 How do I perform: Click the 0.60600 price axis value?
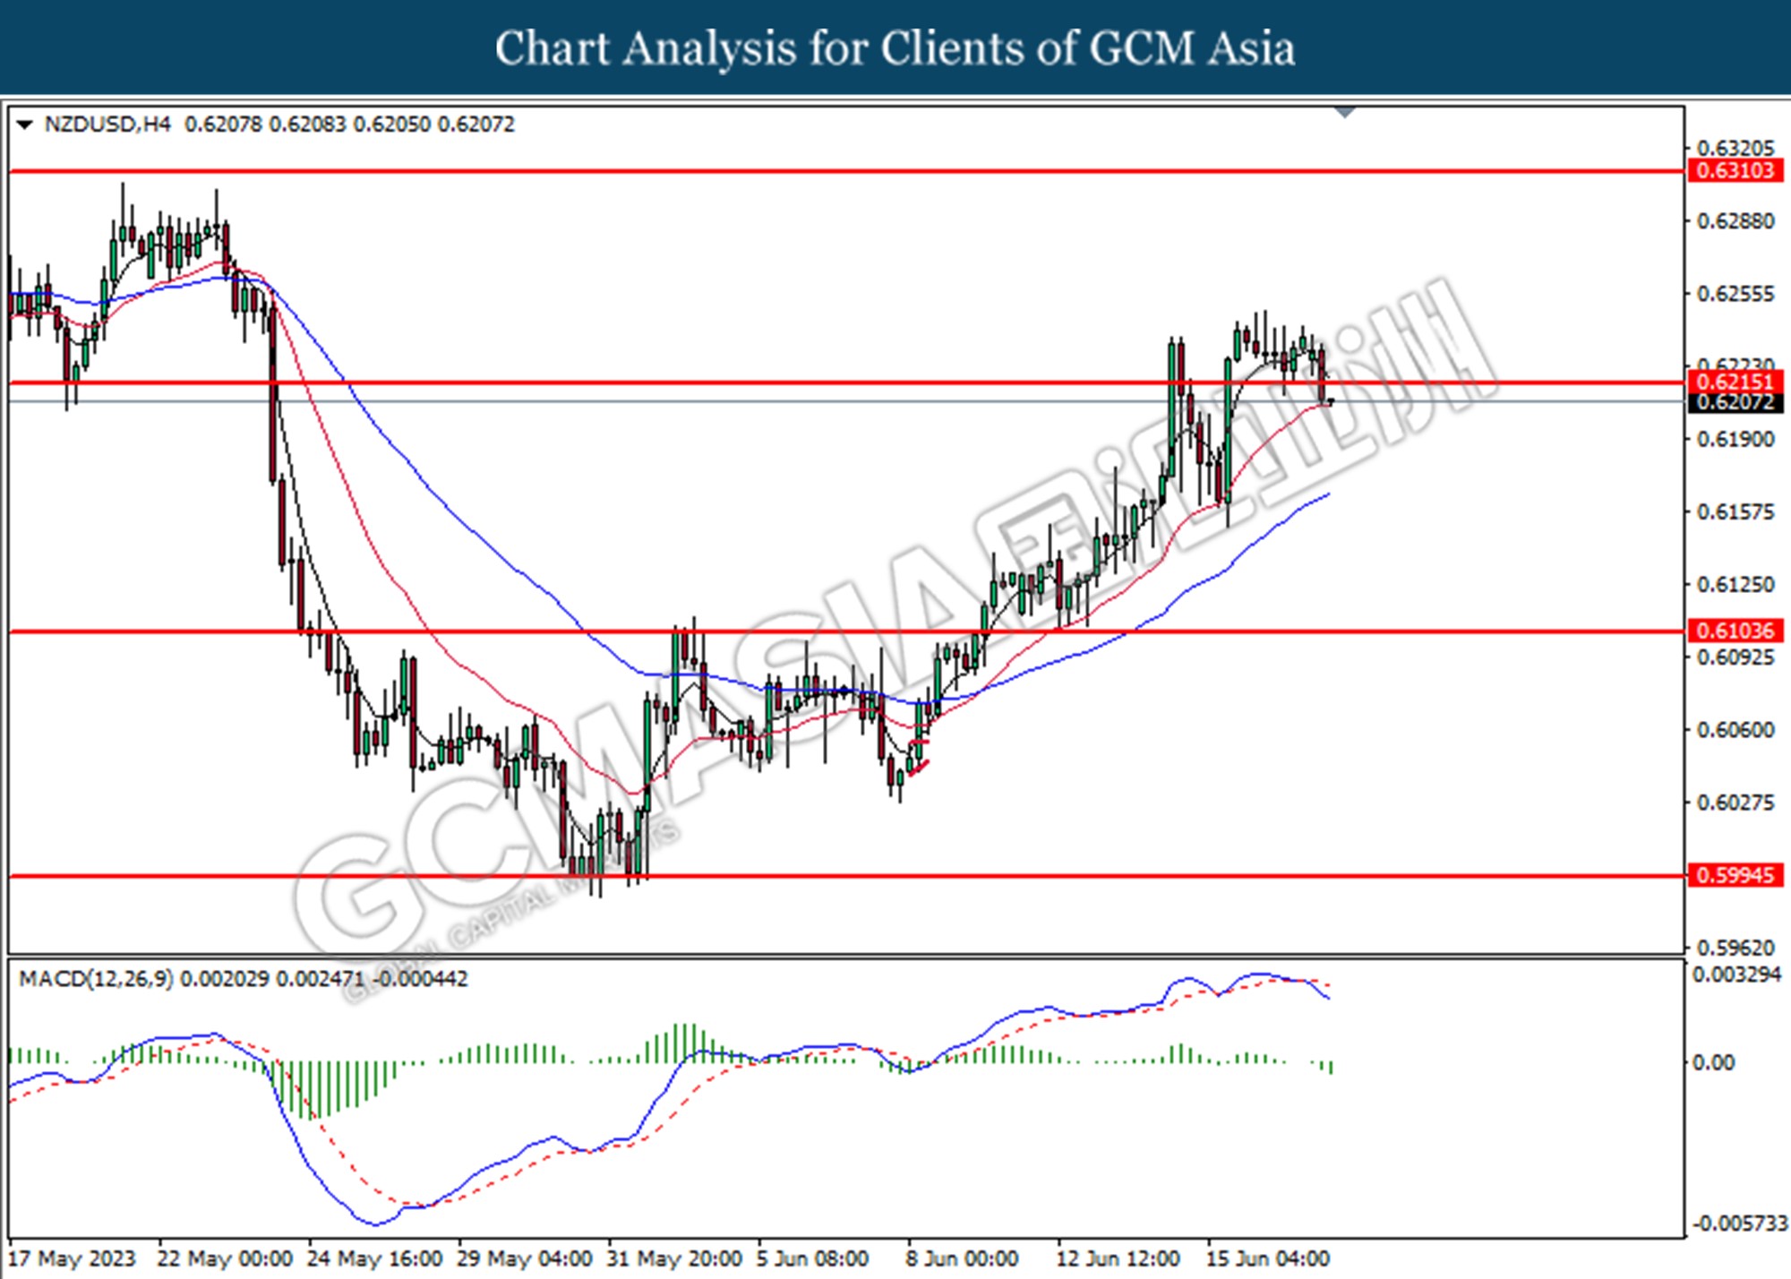[1735, 729]
